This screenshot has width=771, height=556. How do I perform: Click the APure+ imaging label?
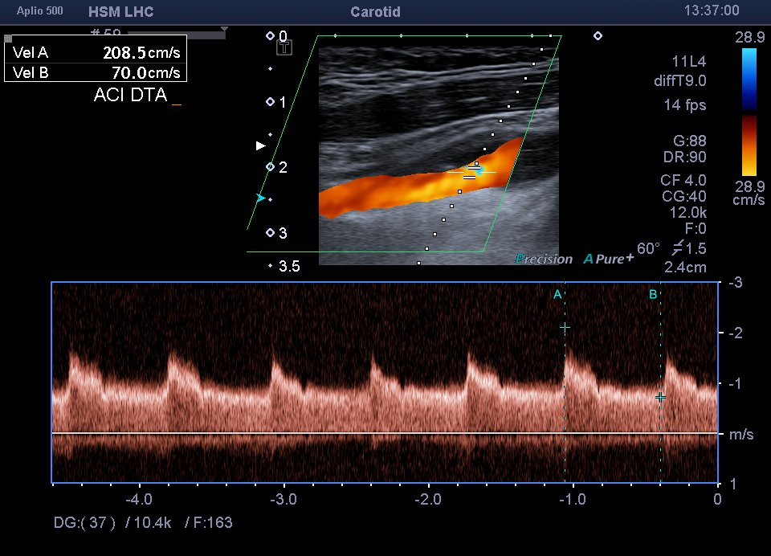(x=608, y=259)
